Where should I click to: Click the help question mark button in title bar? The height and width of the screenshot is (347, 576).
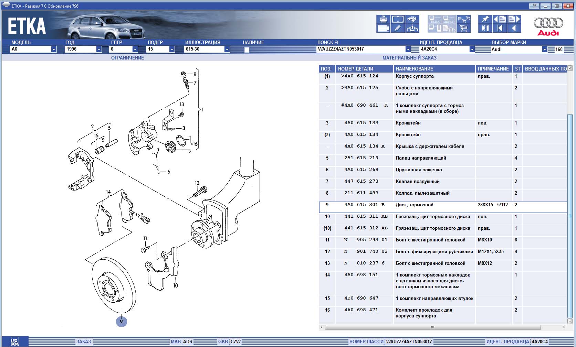coord(534,6)
